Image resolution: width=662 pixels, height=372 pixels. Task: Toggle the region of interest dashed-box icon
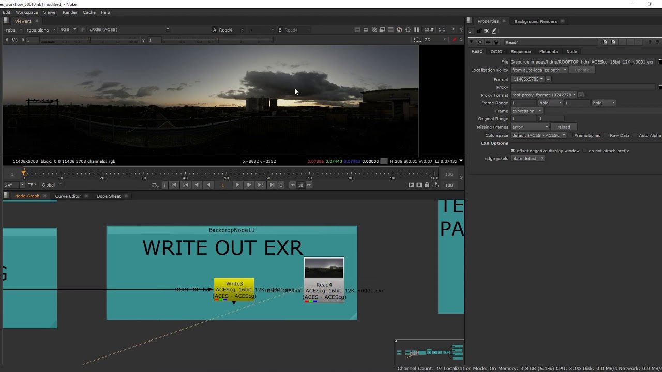[417, 40]
